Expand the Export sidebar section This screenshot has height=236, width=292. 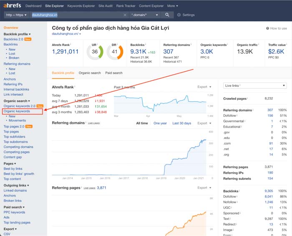(x=10, y=229)
